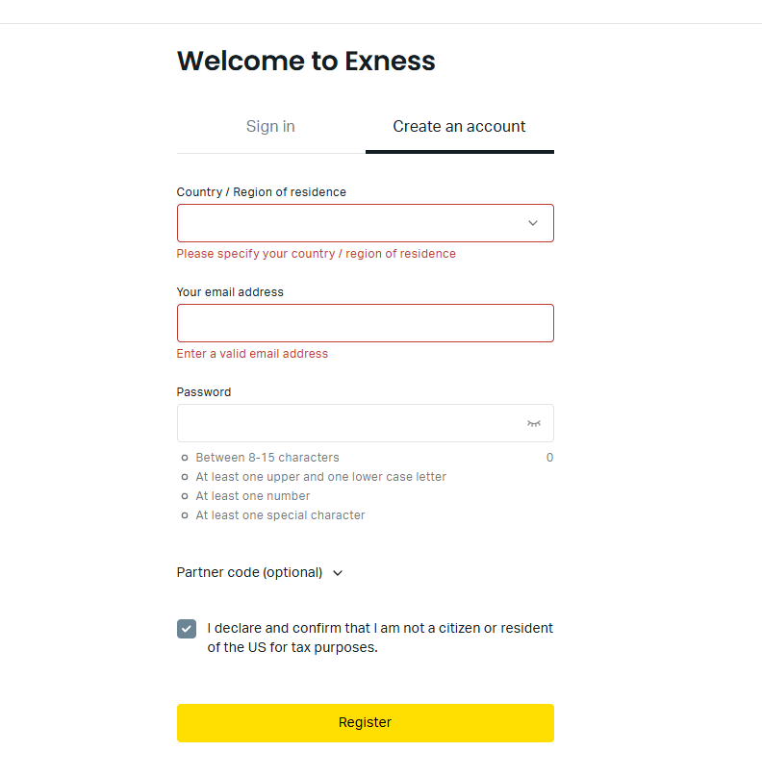This screenshot has width=762, height=776.
Task: Click the US tax declaration text
Action: click(380, 638)
